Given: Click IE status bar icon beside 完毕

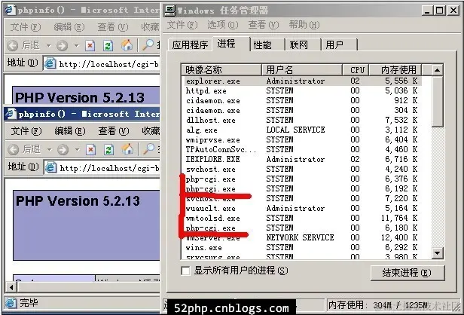Looking at the screenshot, I should pyautogui.click(x=11, y=303).
